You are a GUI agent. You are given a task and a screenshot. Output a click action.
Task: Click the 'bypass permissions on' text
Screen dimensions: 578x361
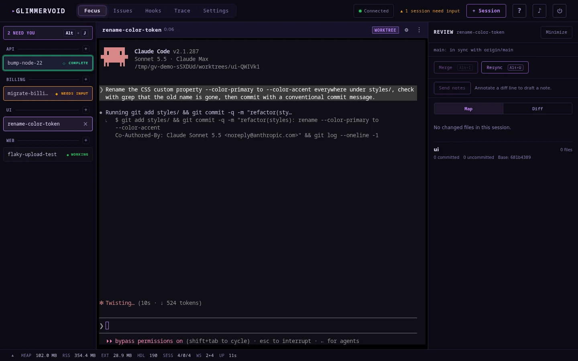click(x=149, y=341)
